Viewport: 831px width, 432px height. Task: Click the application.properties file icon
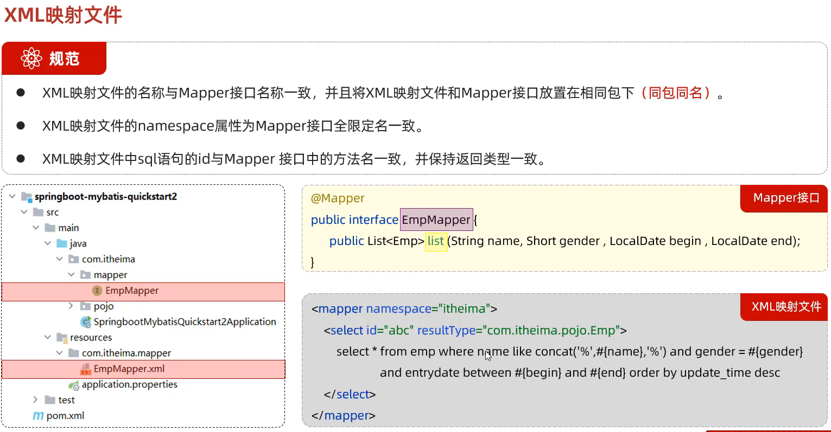[74, 385]
